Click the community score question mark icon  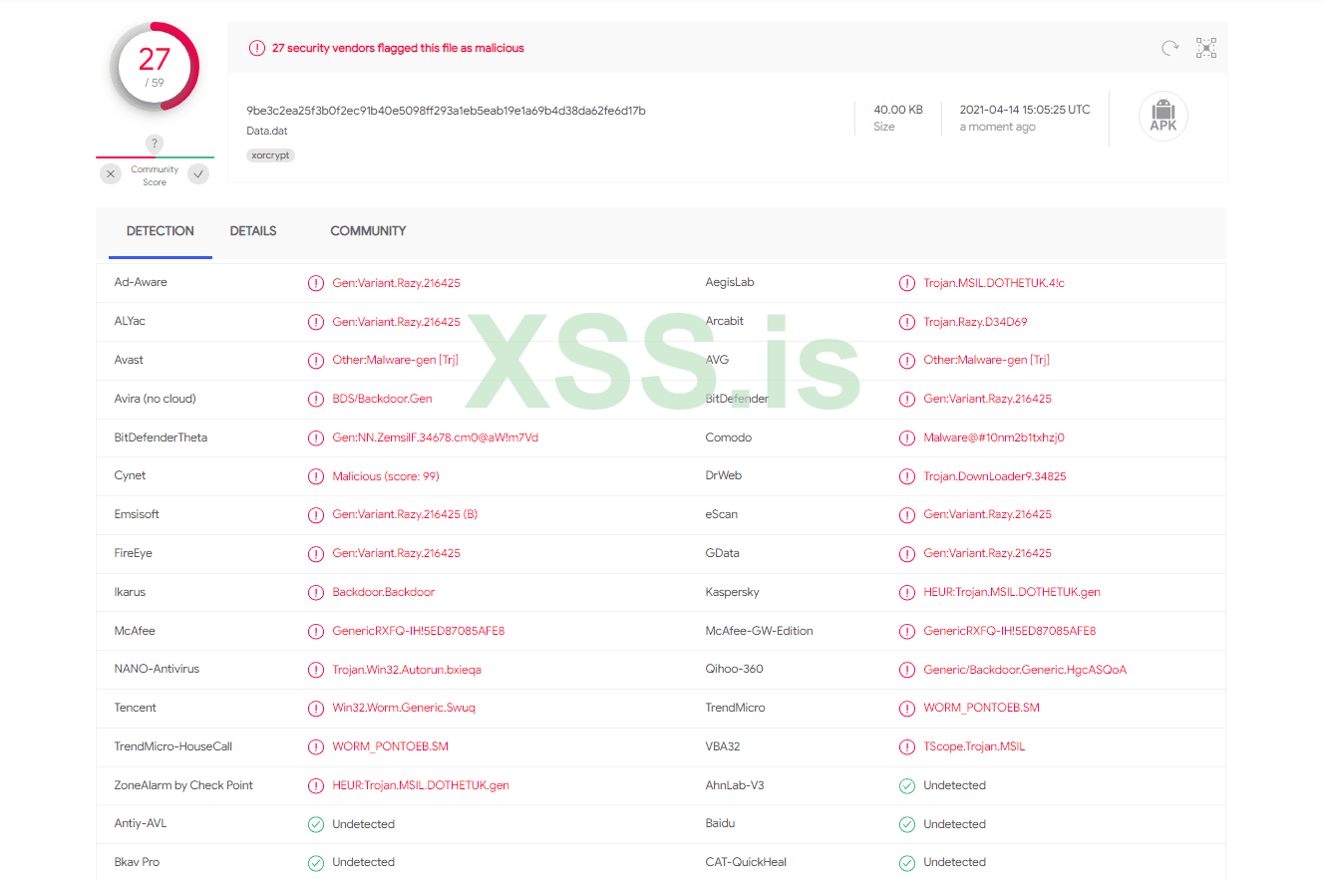coord(155,144)
